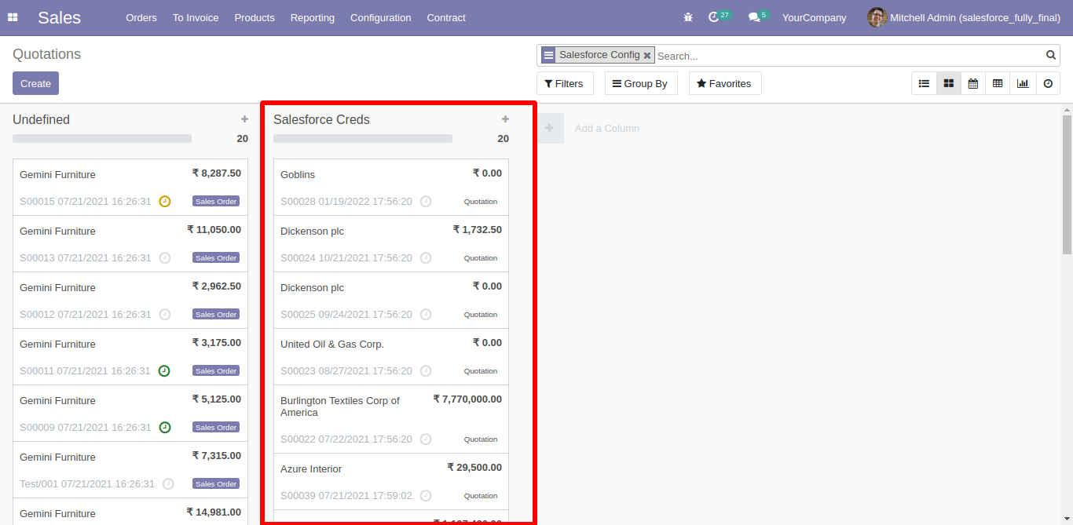Open the apps grid menu icon
This screenshot has width=1073, height=525.
click(13, 17)
